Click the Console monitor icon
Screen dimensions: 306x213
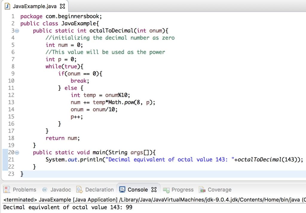tap(122, 190)
